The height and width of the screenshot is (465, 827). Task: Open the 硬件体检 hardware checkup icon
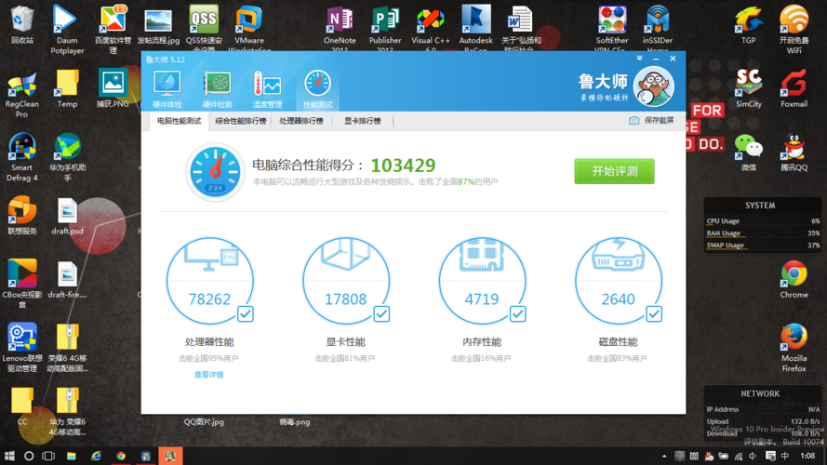point(167,89)
